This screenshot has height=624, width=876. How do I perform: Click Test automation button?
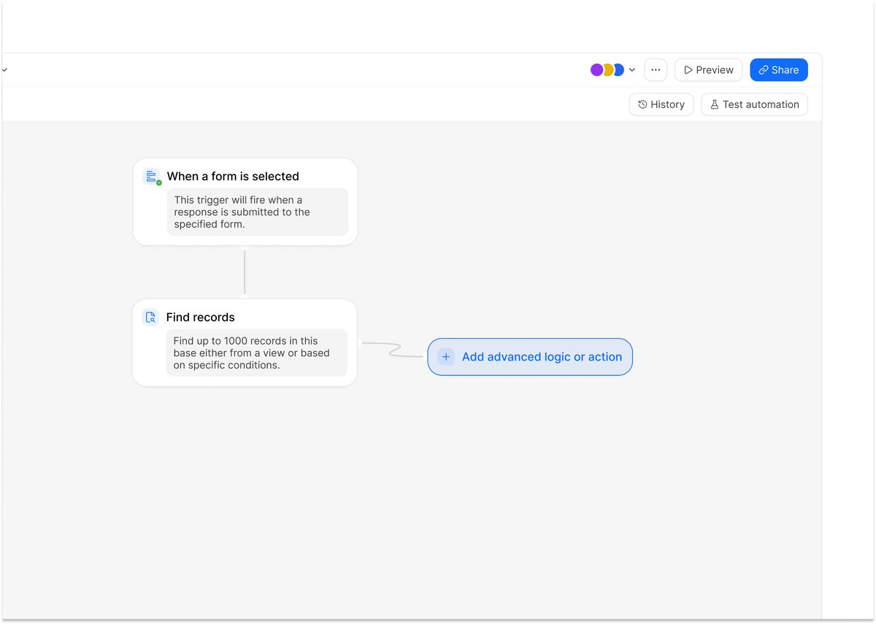coord(755,104)
